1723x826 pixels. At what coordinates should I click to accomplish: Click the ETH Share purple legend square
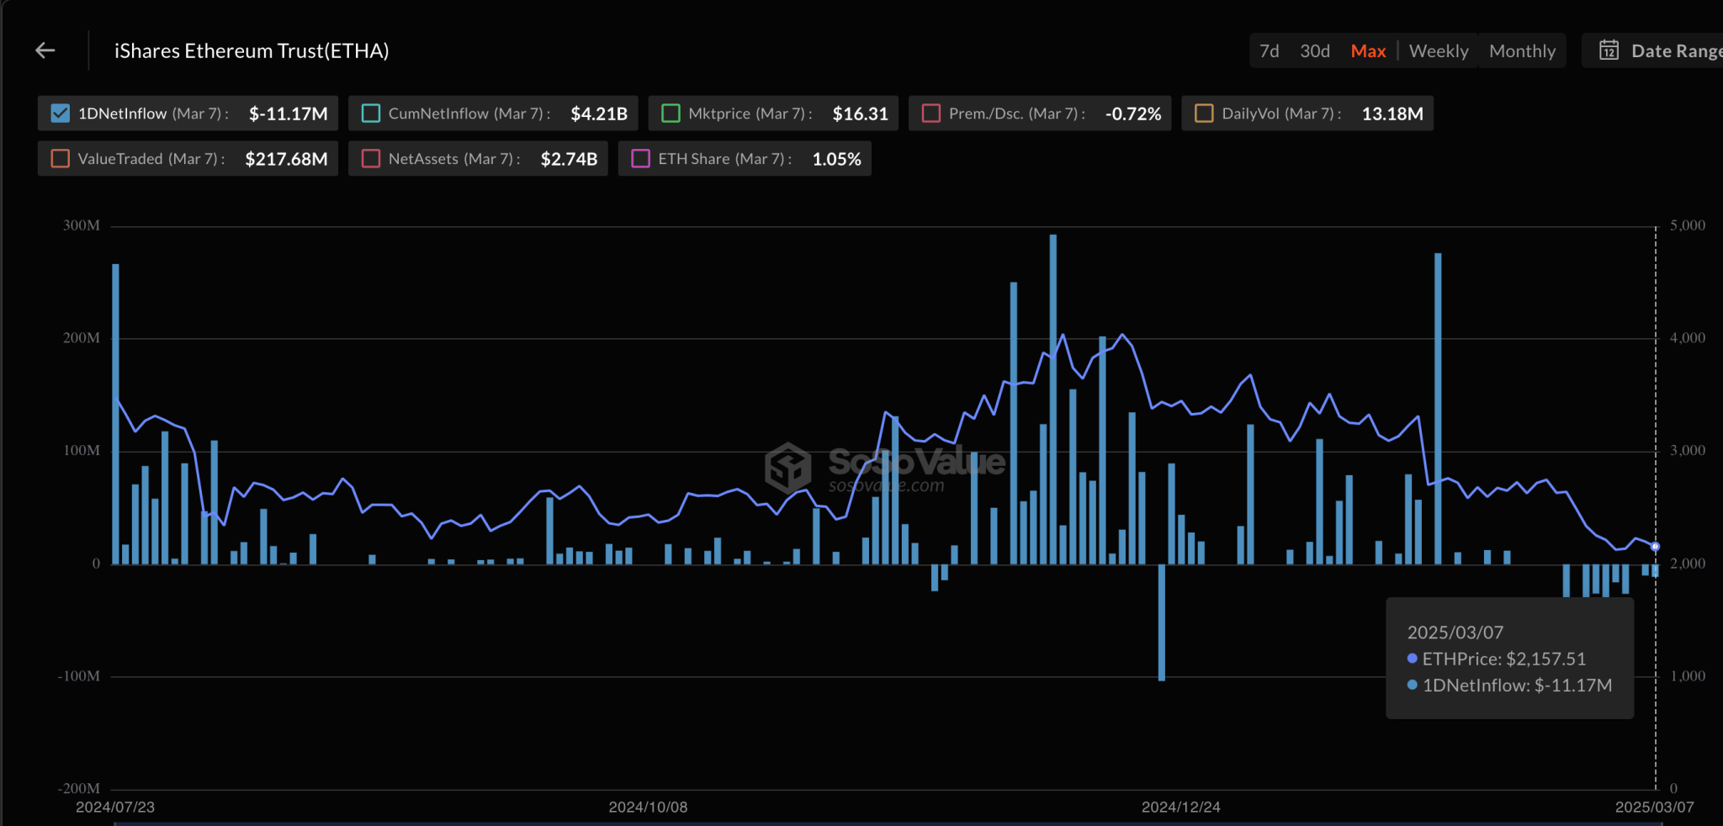641,158
